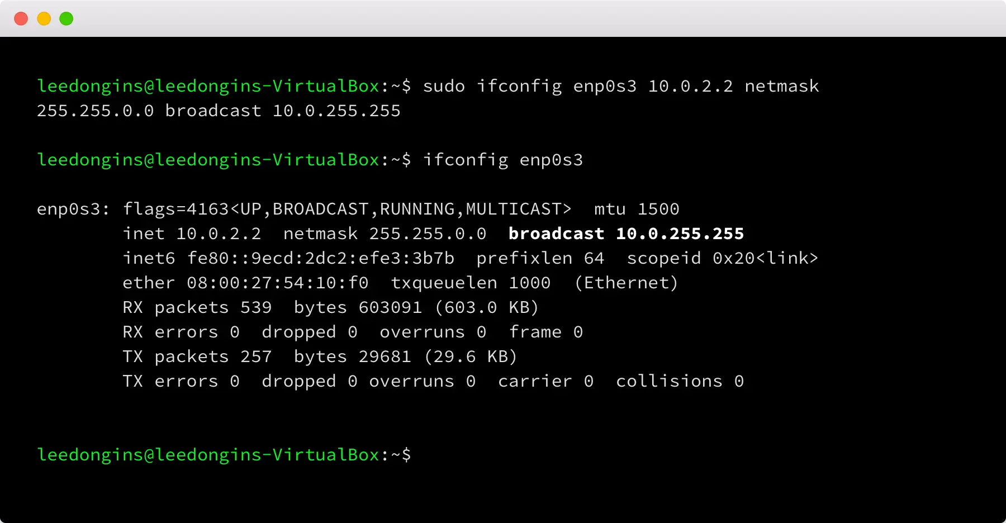Screen dimensions: 1006x523
Task: Click the scopeid 0x20<link> text
Action: [722, 258]
